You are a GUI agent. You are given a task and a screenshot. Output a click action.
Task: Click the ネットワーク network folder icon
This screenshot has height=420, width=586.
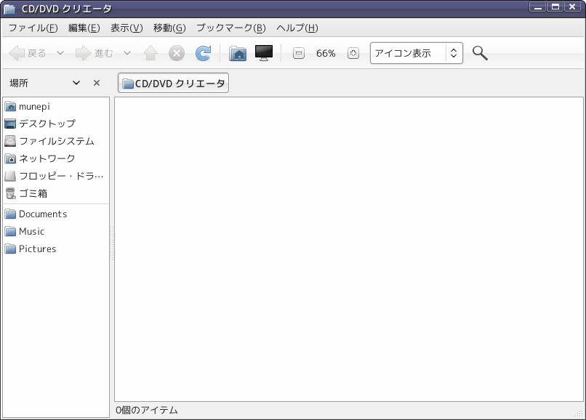[x=10, y=159]
